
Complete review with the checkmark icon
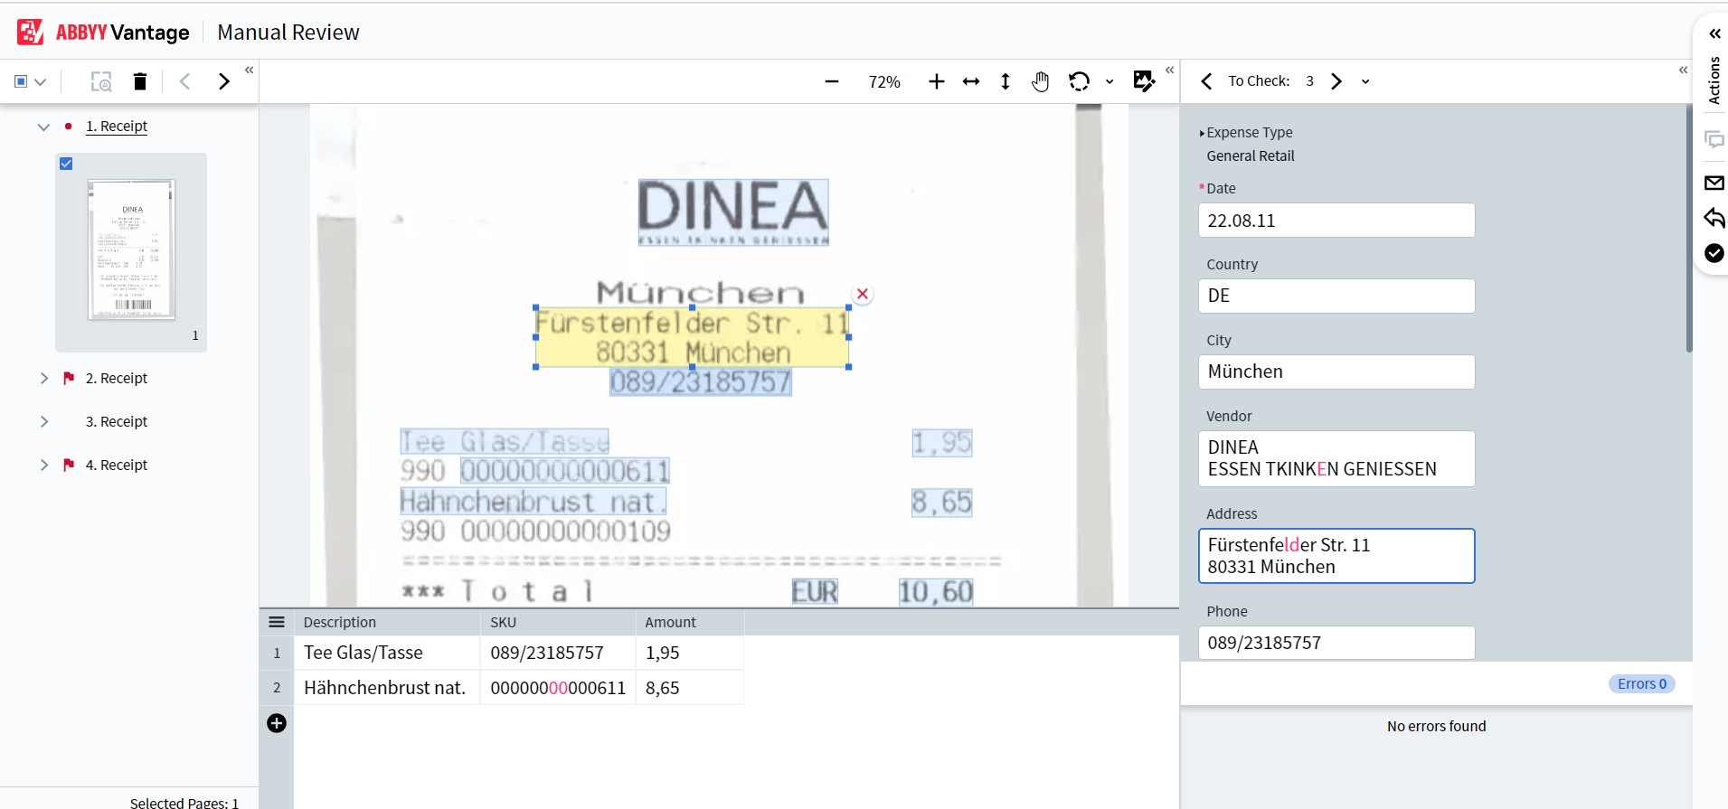pos(1714,253)
